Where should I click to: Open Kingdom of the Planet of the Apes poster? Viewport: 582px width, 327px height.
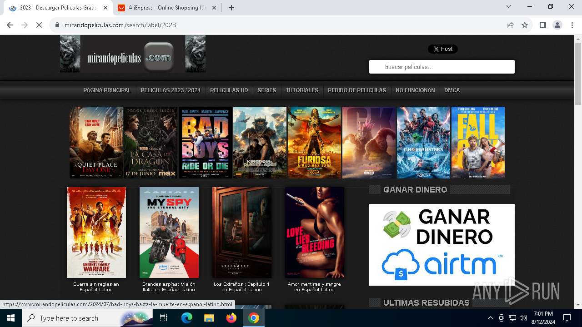pyautogui.click(x=260, y=143)
